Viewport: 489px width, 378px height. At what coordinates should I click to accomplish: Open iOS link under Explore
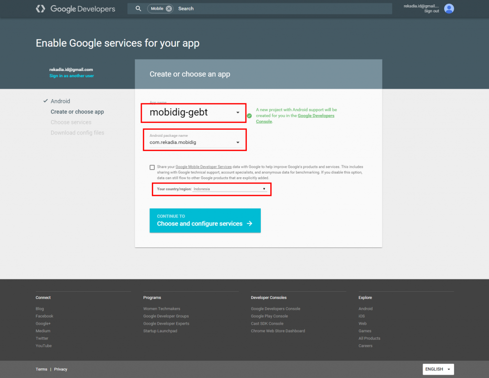click(361, 316)
